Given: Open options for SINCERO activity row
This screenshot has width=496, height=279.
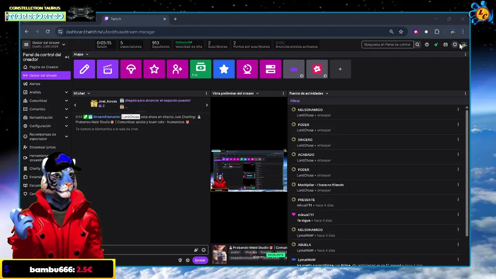Looking at the screenshot, I should (x=458, y=139).
